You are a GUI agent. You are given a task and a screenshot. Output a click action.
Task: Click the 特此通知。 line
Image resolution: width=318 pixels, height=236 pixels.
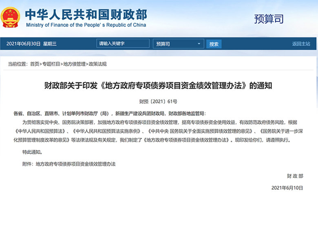33,152
